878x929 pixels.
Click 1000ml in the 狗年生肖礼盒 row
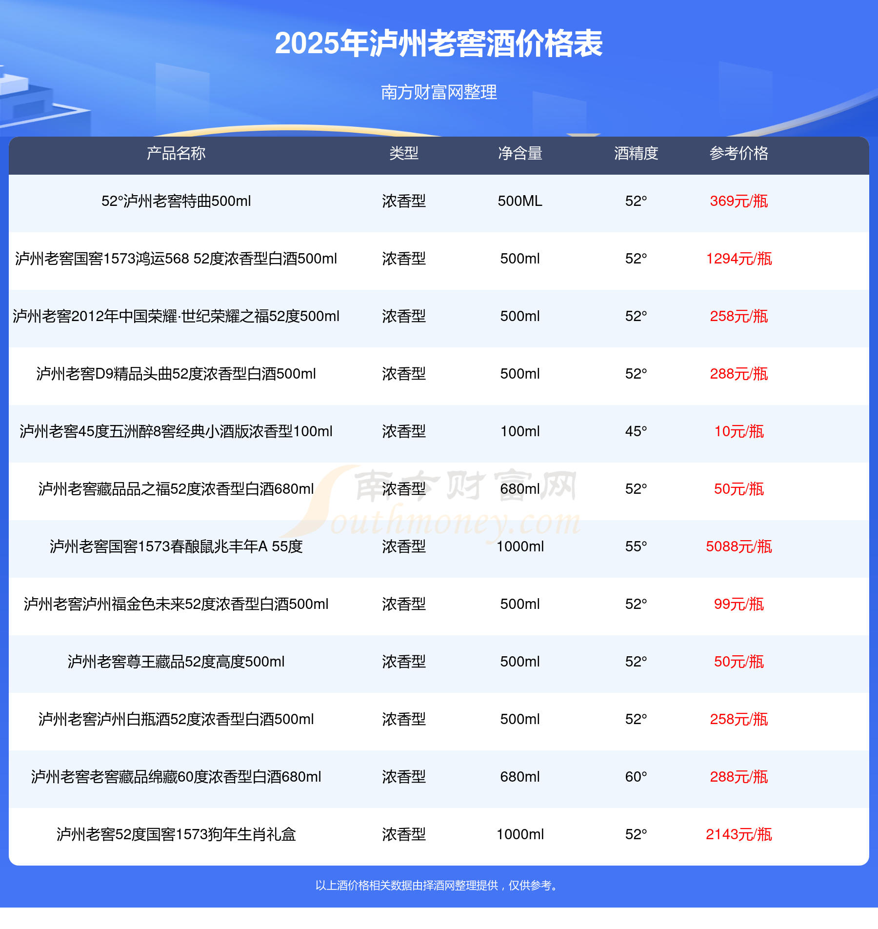tap(520, 834)
